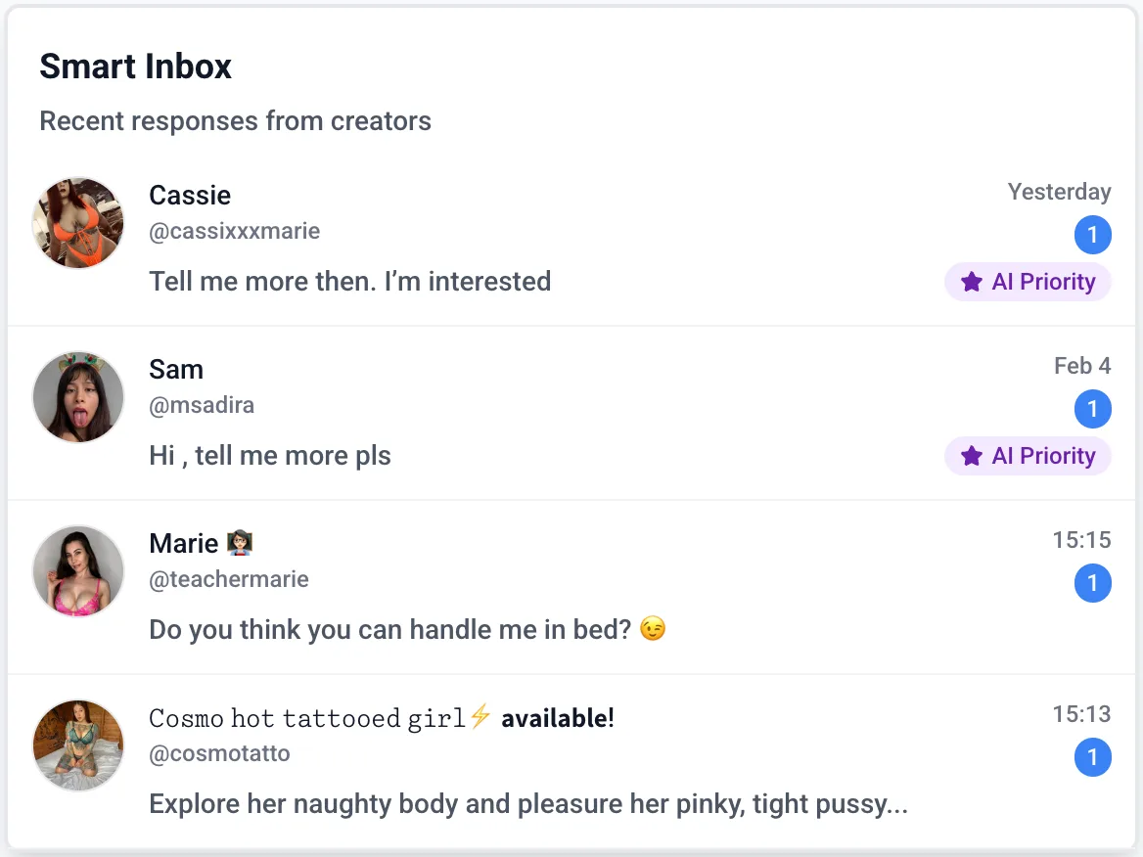
Task: Open Cassie's profile picture
Action: 78,222
